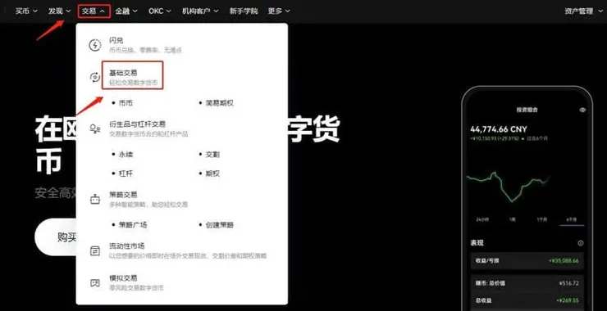The height and width of the screenshot is (311, 607).
Task: Click the 简易期权 link
Action: pos(220,103)
